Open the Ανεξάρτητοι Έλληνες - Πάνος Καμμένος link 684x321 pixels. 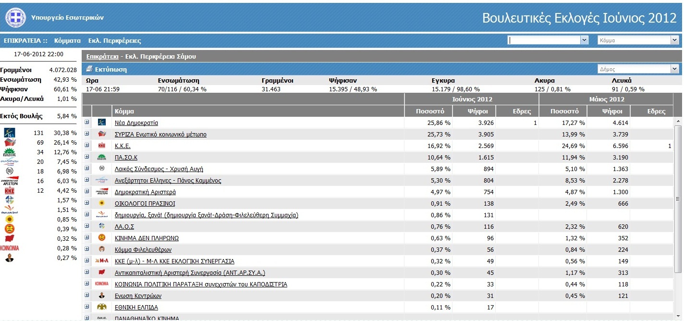[x=168, y=181]
